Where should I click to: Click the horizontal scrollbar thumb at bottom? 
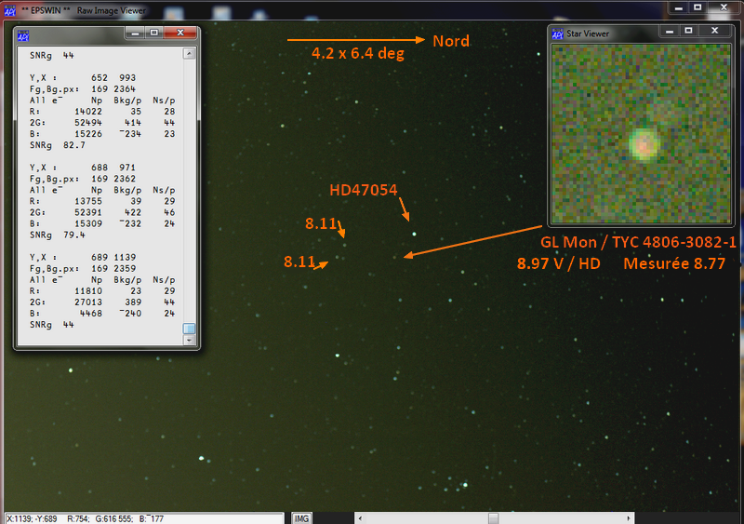click(x=493, y=517)
